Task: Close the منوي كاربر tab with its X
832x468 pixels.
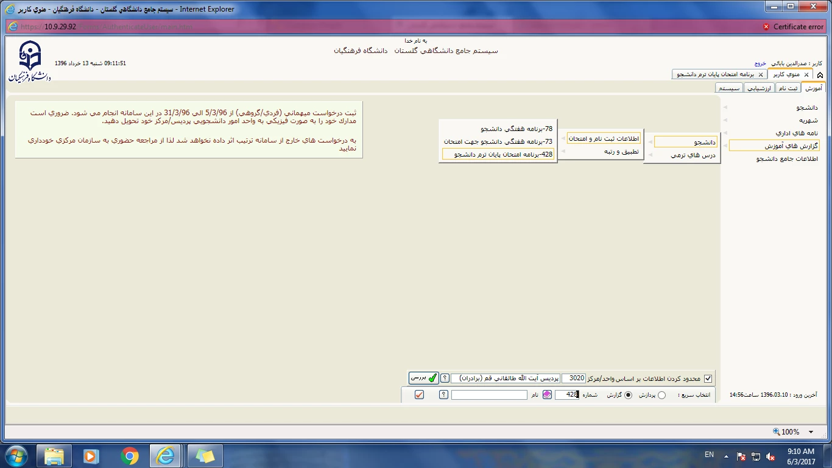Action: pyautogui.click(x=806, y=74)
